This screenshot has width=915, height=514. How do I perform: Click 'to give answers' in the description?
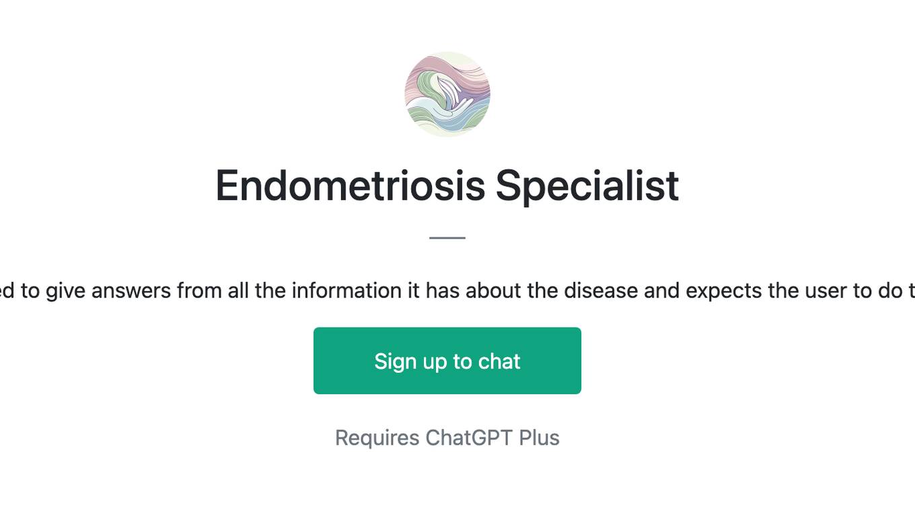97,291
